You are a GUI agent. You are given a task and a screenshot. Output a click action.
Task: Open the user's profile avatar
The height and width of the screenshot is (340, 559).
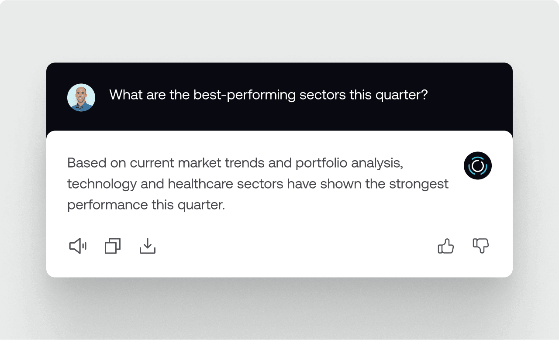(81, 97)
